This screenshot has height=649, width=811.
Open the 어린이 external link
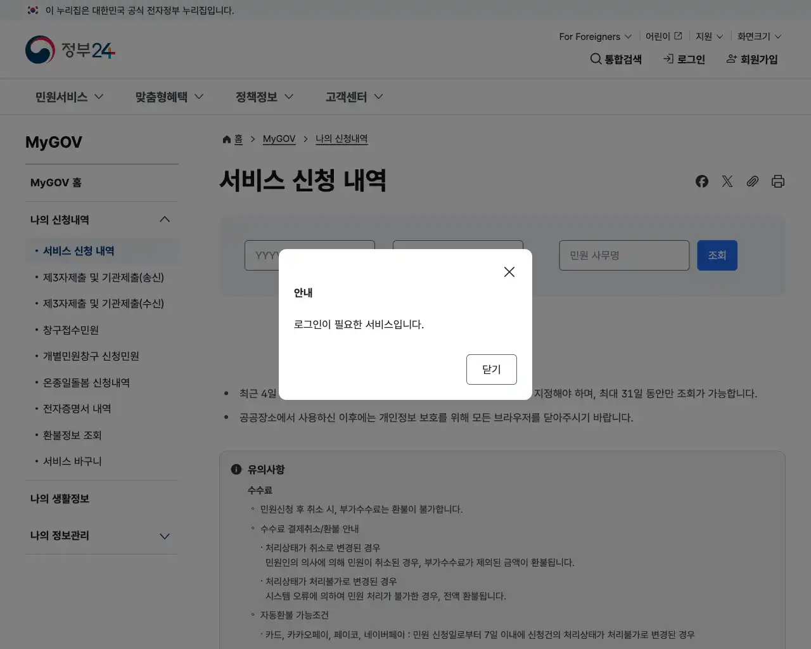[x=664, y=37]
